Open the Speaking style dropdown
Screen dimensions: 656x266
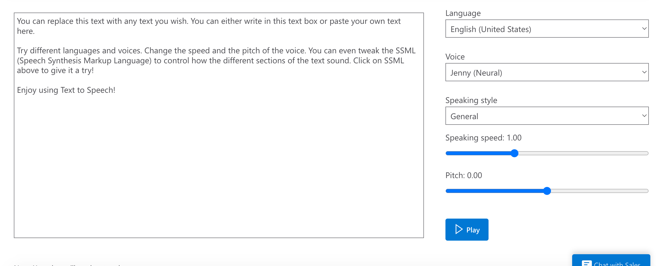tap(547, 116)
